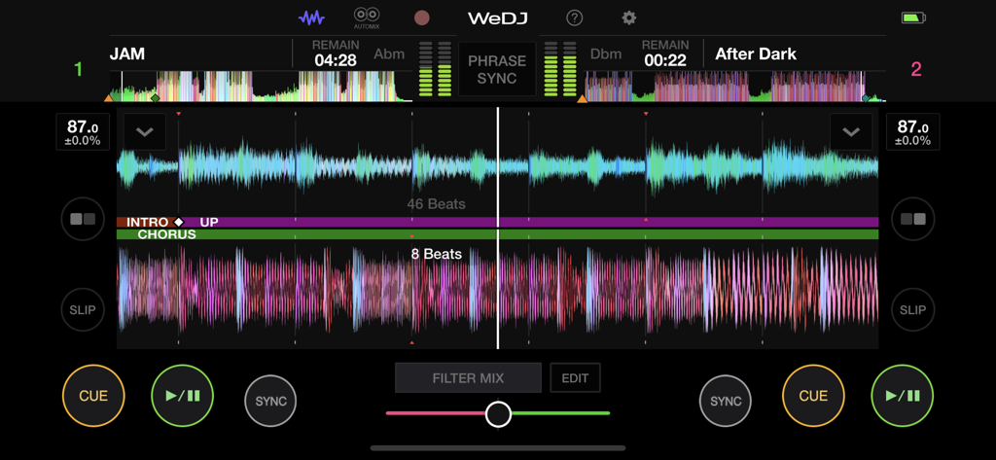Viewport: 996px width, 460px height.
Task: Click the pink side of the crossfader
Action: (436, 413)
